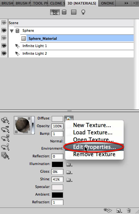
Task: Switch to the BRUSH tab
Action: pyautogui.click(x=7, y=3)
